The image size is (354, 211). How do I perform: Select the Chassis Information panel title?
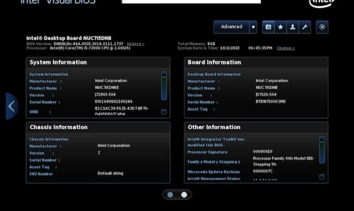click(x=59, y=127)
